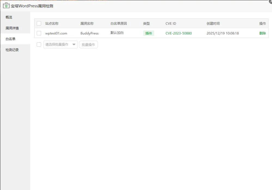272x190 pixels.
Task: Click the 创建时间 column header
Action: 213,23
